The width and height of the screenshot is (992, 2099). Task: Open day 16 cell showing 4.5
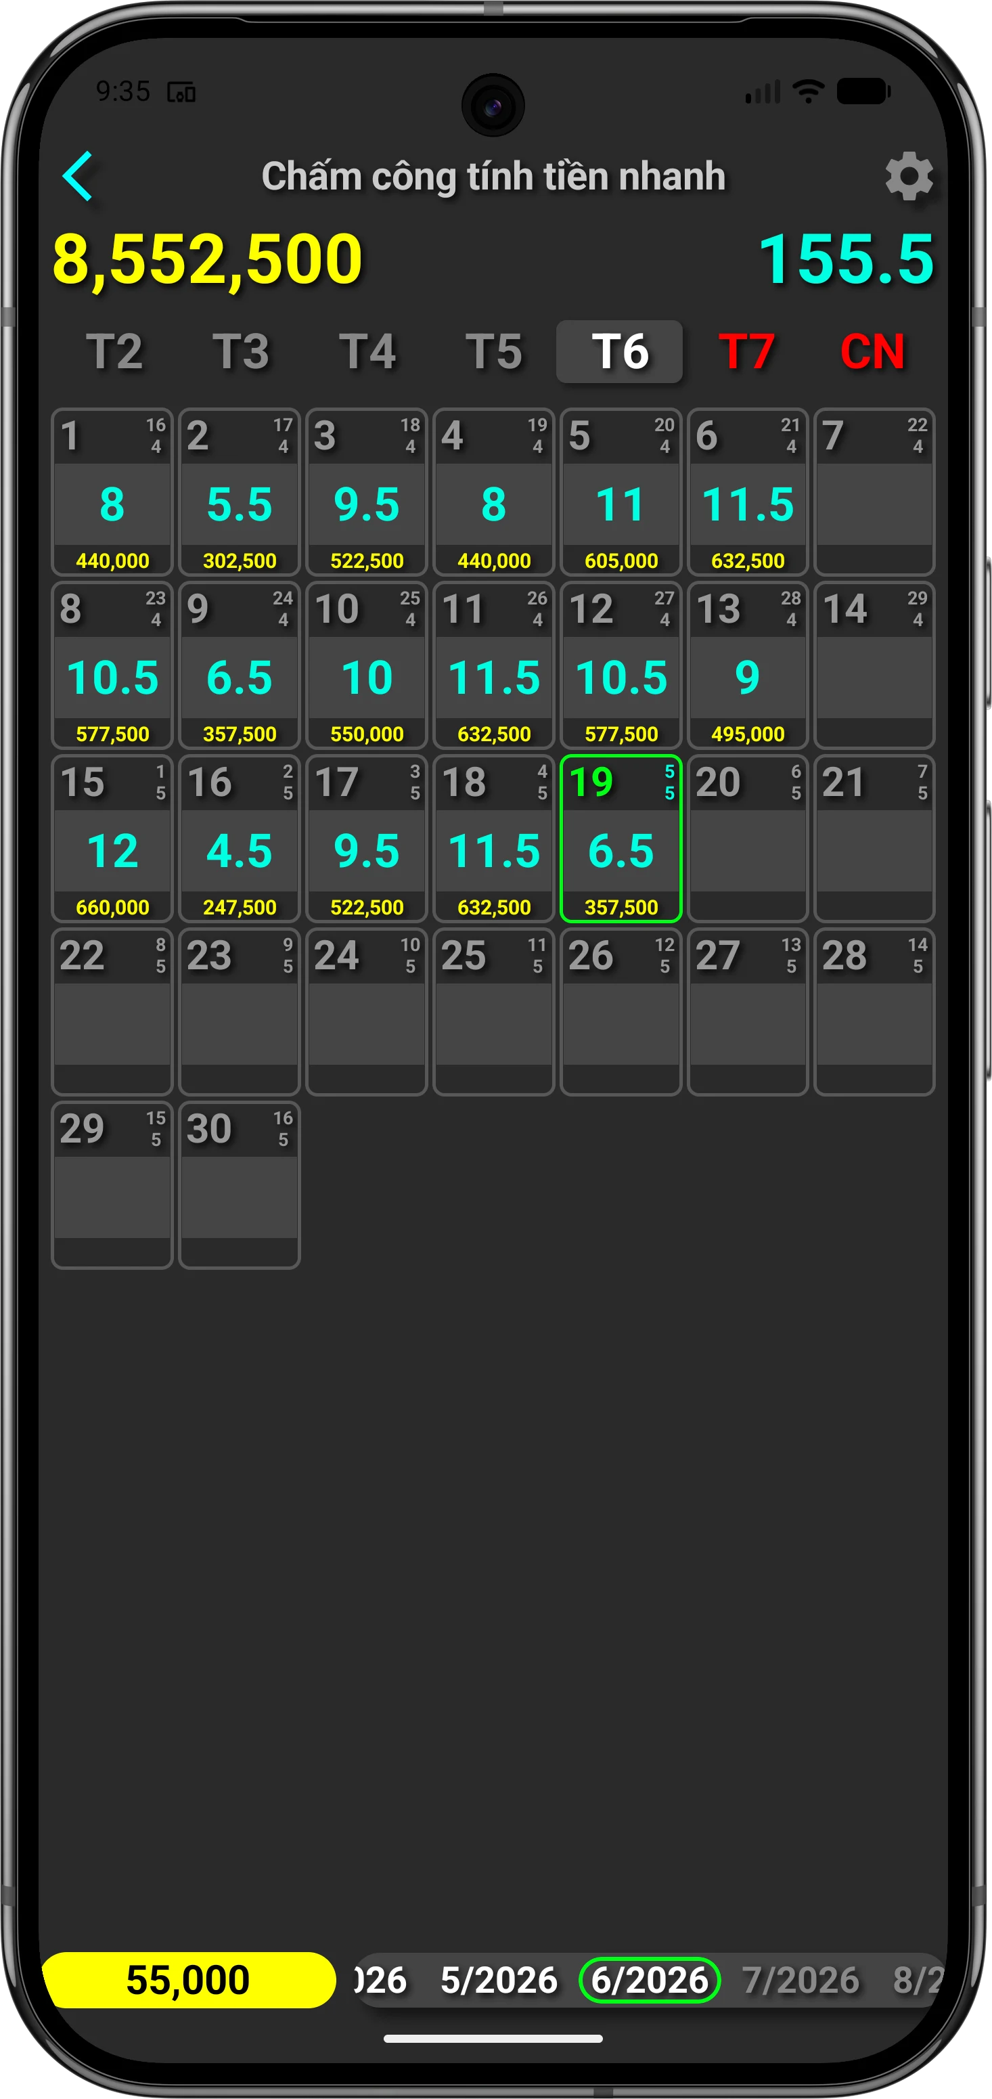pos(240,839)
